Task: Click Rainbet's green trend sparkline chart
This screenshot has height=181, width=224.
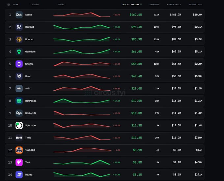Action: (82, 27)
